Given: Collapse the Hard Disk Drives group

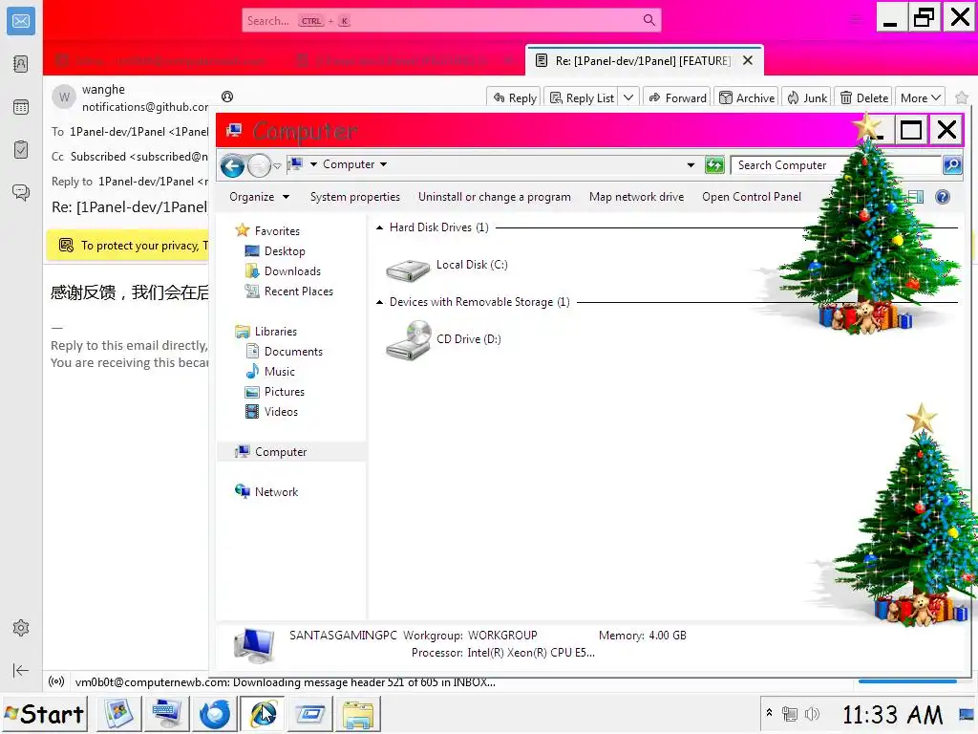Looking at the screenshot, I should coord(379,227).
